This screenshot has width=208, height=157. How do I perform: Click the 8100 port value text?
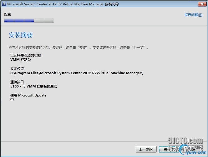click(34, 86)
